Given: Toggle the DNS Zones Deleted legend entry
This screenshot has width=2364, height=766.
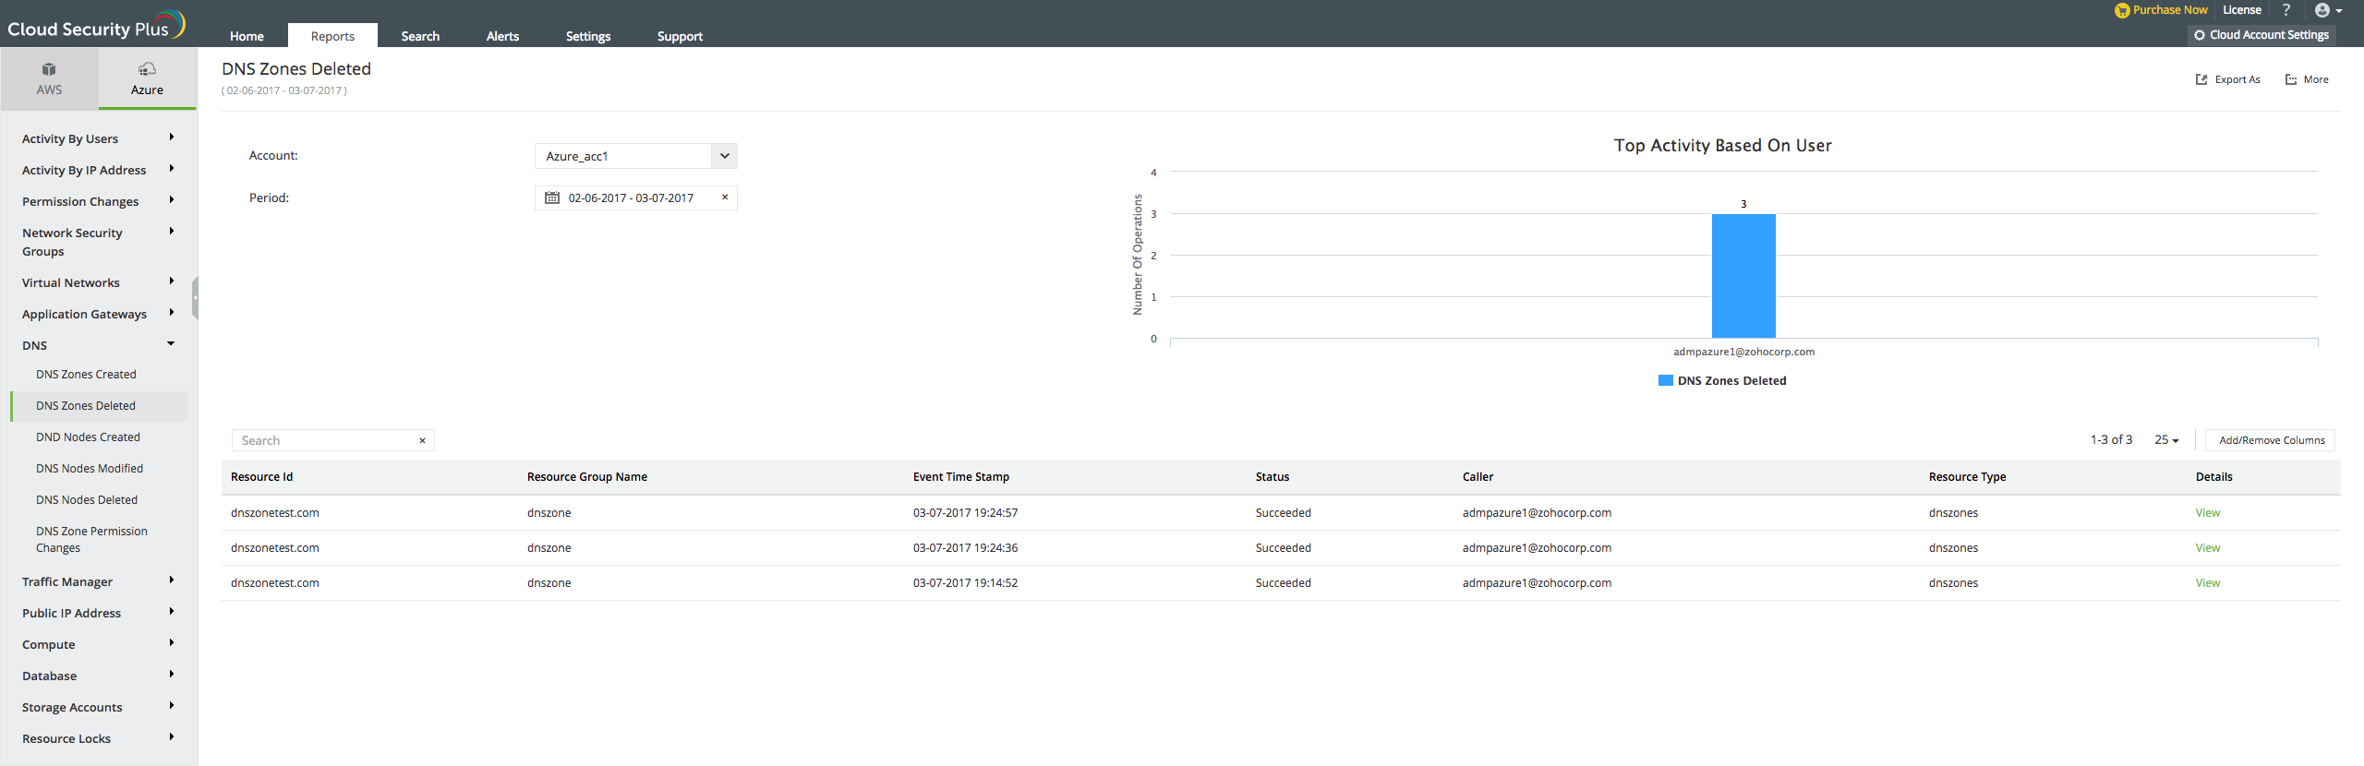Looking at the screenshot, I should 1722,380.
